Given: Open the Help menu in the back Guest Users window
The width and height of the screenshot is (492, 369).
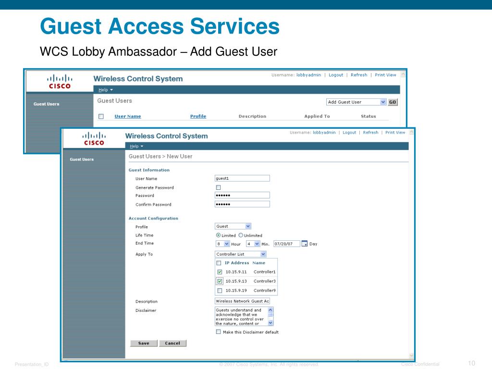Looking at the screenshot, I should pos(105,90).
